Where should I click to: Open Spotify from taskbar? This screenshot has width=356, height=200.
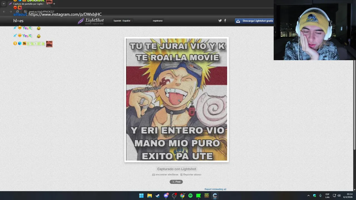click(190, 196)
